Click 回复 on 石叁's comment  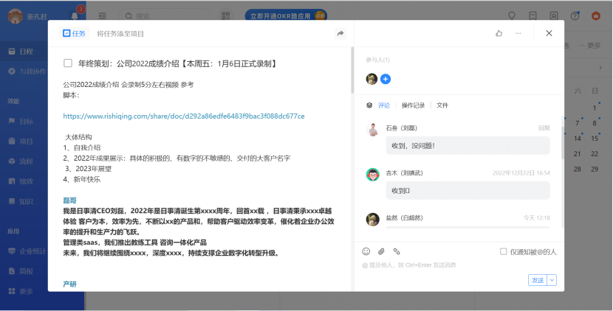[x=544, y=128]
